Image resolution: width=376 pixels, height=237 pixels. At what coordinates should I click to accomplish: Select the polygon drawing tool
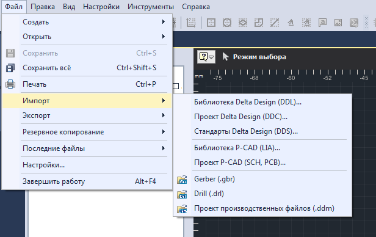click(259, 23)
